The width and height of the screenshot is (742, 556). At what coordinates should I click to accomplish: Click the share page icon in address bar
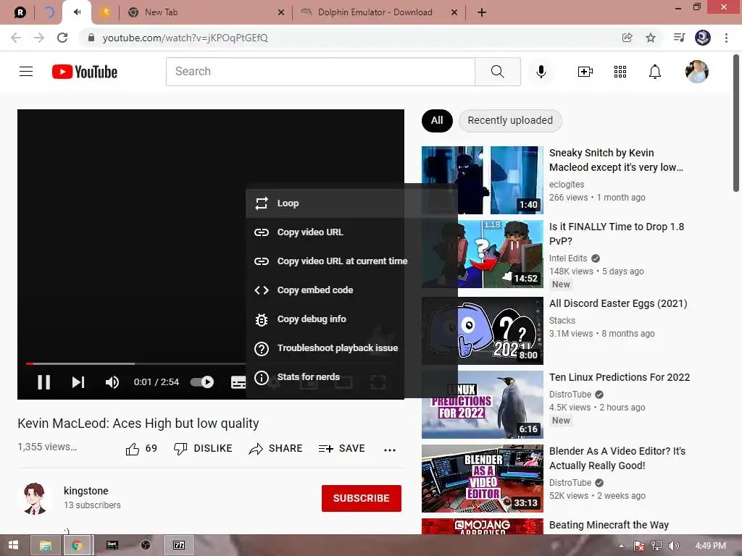[x=627, y=38]
